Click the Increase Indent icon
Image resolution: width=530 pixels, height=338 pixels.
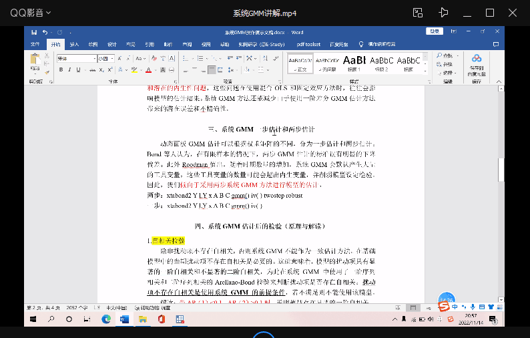click(x=239, y=59)
